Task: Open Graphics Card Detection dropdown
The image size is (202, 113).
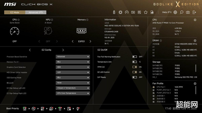Action: 73,67
